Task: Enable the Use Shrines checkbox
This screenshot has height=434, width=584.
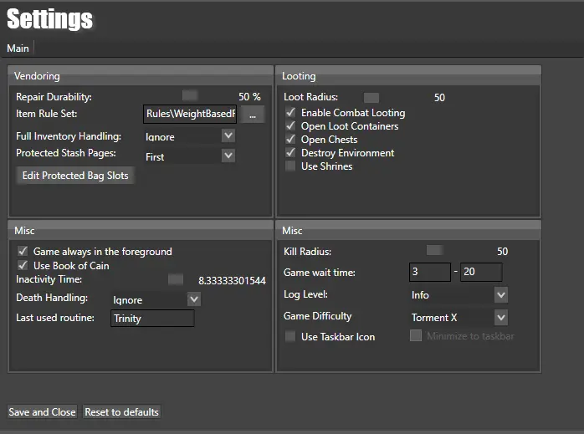Action: pos(290,166)
